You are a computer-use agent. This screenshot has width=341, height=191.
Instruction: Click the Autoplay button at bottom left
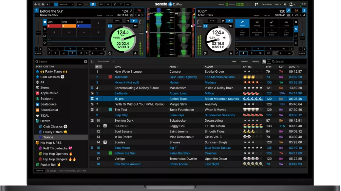[39, 171]
